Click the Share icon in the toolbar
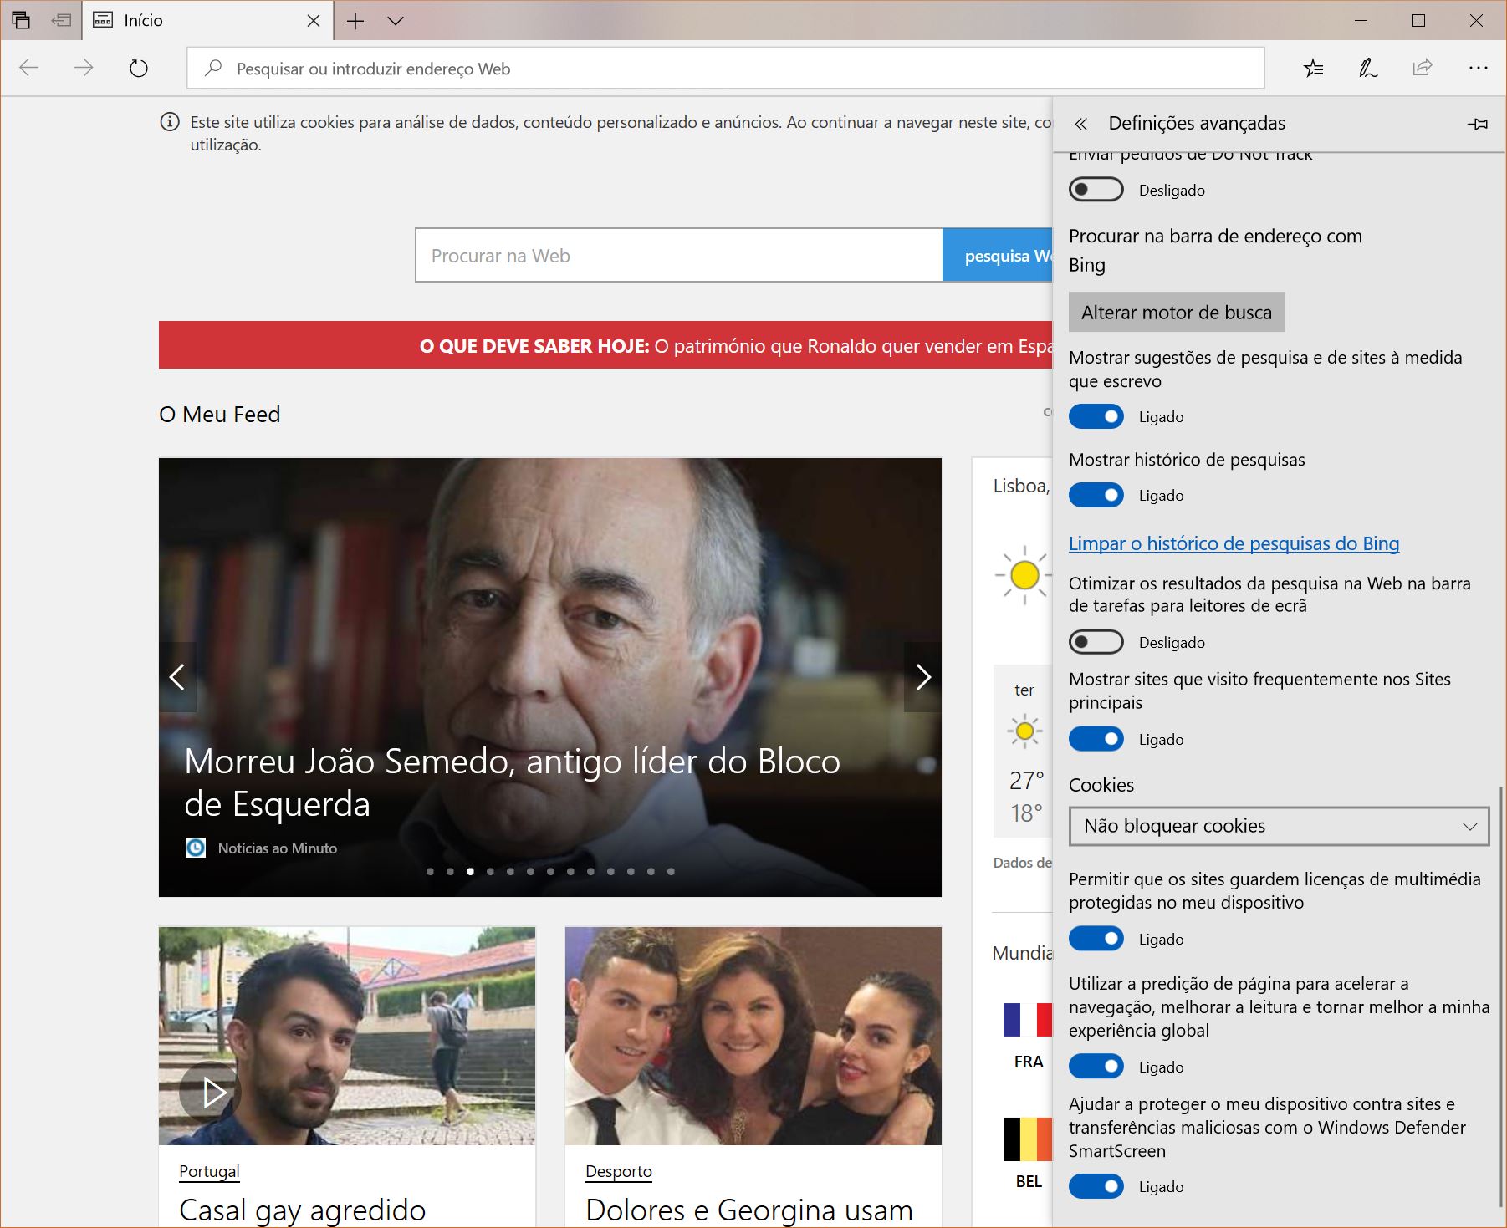 (x=1422, y=68)
